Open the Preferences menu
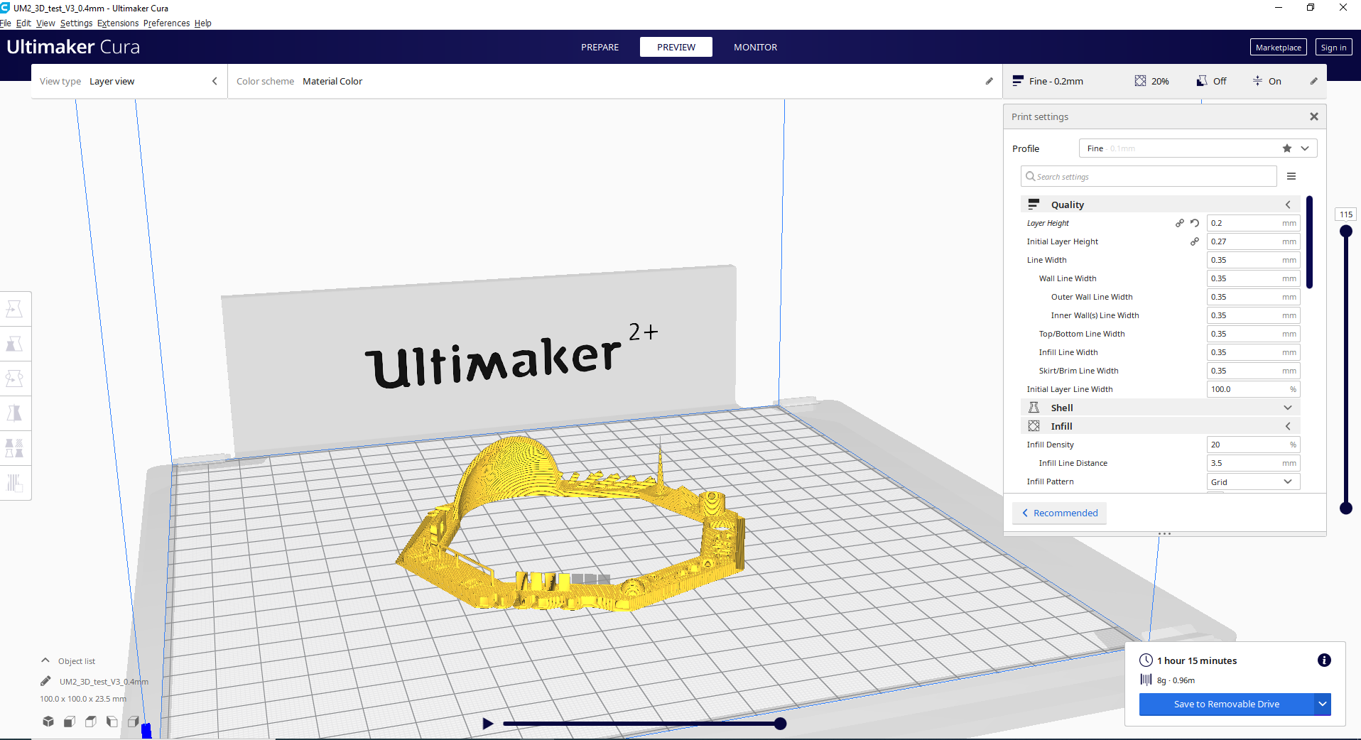Viewport: 1361px width, 740px height. point(166,23)
